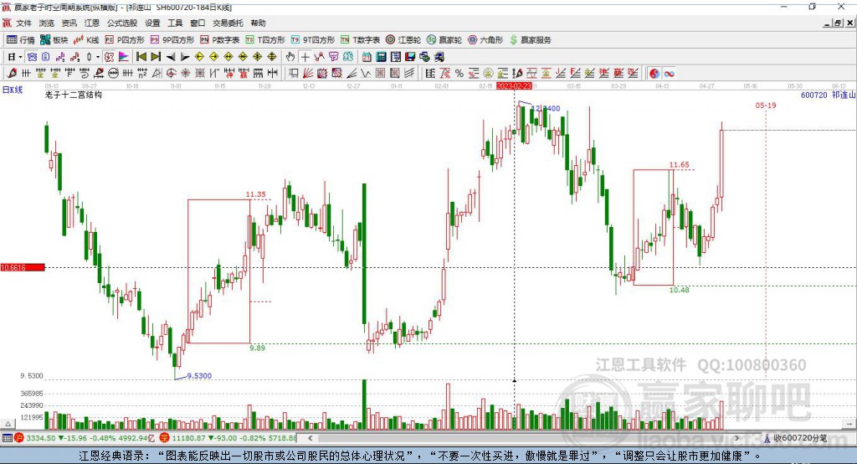857x464 pixels.
Task: Open the 板块 sector view
Action: click(x=54, y=40)
